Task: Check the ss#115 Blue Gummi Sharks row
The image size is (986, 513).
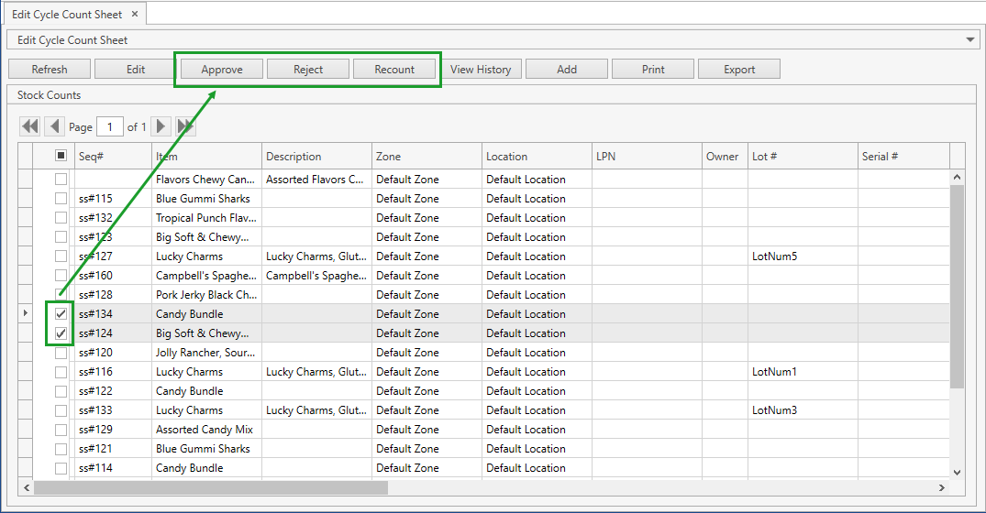Action: pyautogui.click(x=61, y=199)
